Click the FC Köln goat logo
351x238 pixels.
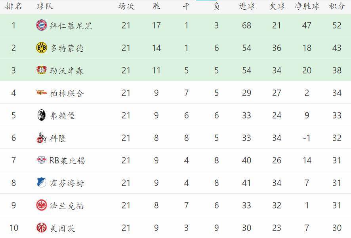pos(42,138)
